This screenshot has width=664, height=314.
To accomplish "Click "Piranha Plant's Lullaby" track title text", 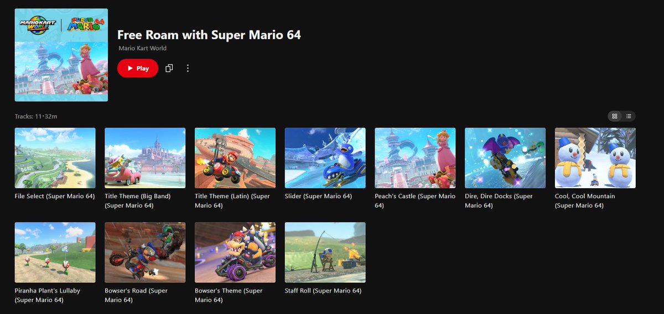I will tap(48, 295).
